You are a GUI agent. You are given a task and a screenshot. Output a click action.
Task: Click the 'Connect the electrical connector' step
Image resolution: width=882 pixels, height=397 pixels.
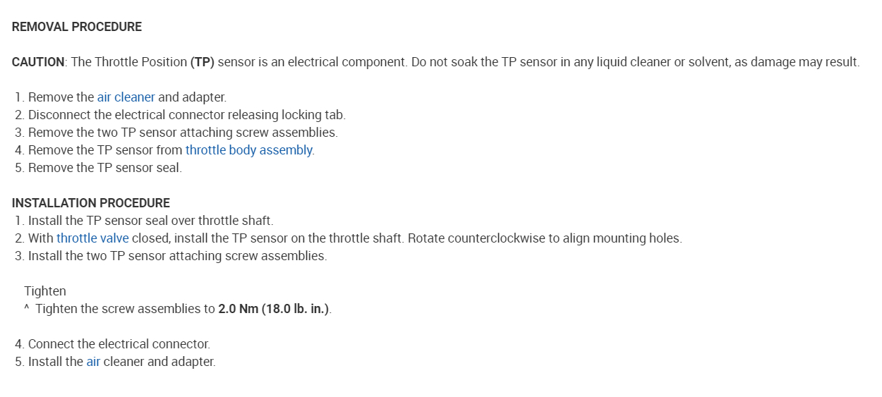click(x=119, y=344)
